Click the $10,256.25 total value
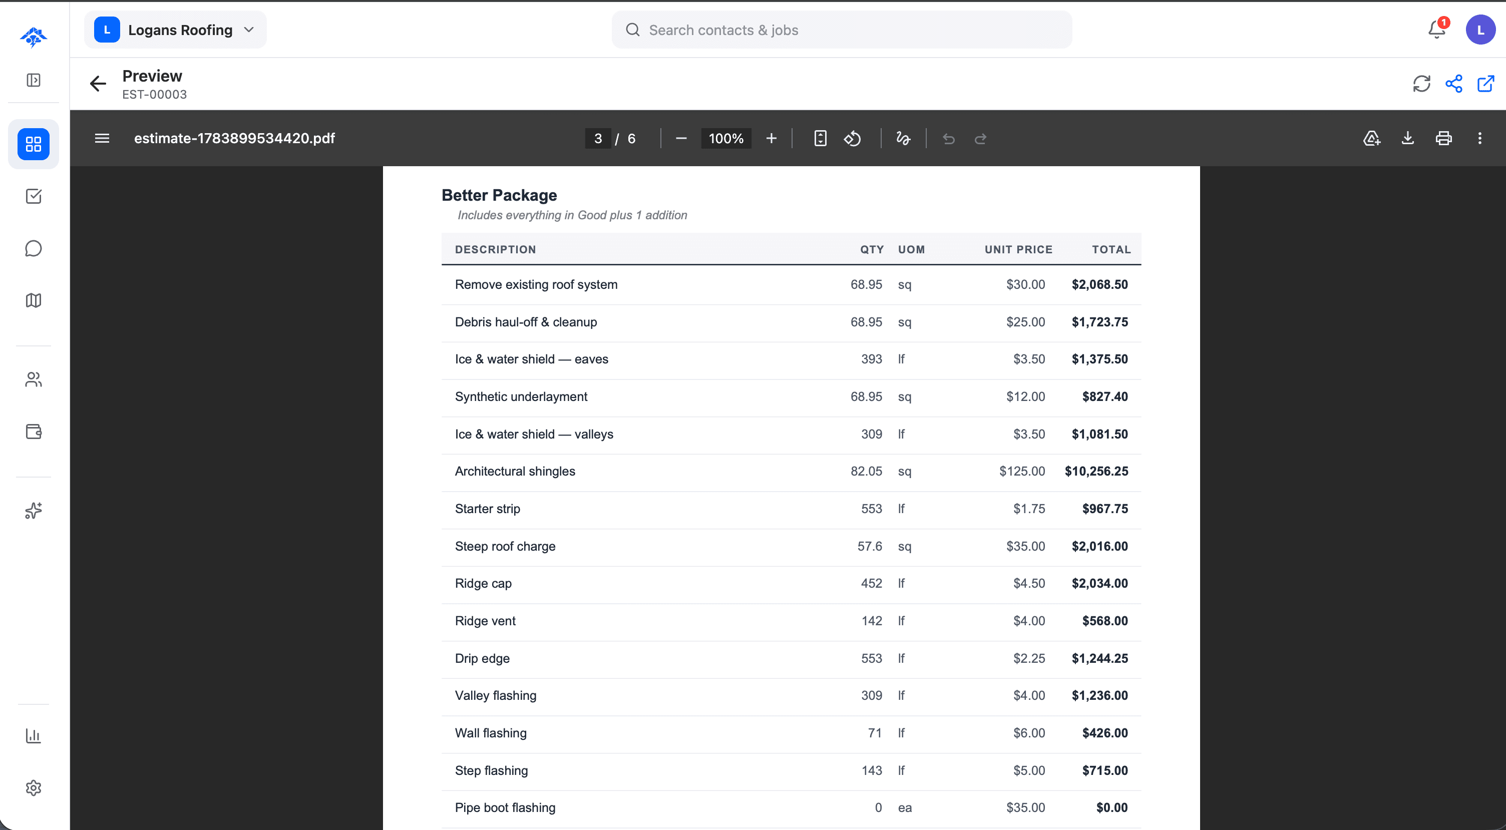The image size is (1506, 830). pyautogui.click(x=1096, y=471)
